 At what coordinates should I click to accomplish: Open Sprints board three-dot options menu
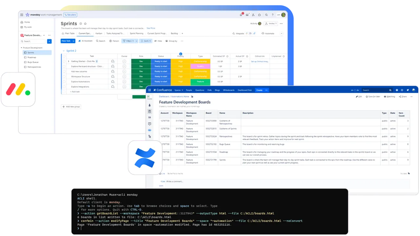tap(281, 24)
